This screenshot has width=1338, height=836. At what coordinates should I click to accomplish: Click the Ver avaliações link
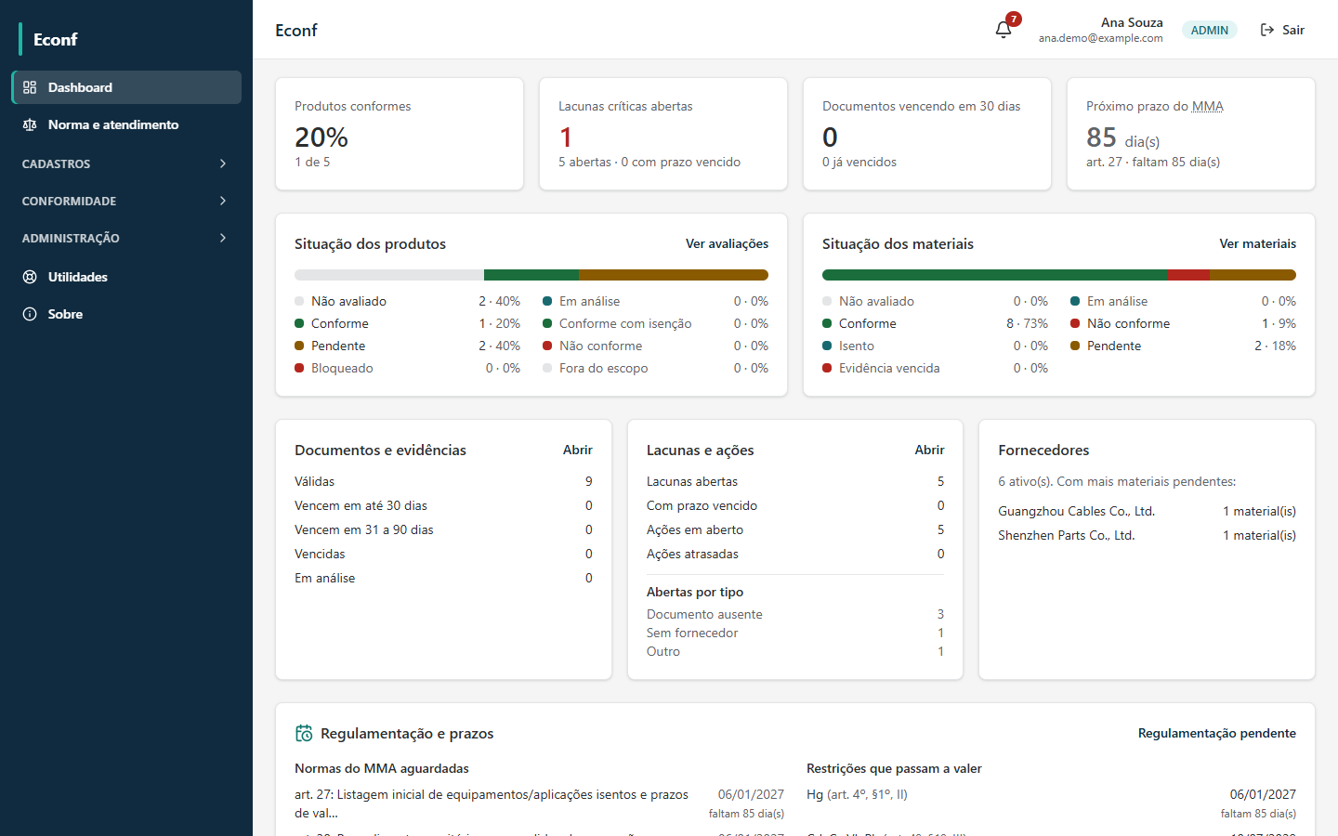pos(727,243)
